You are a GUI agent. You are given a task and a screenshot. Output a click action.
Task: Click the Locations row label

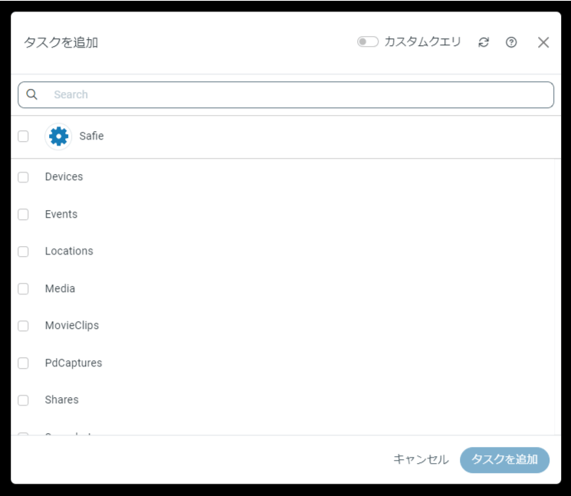[69, 251]
